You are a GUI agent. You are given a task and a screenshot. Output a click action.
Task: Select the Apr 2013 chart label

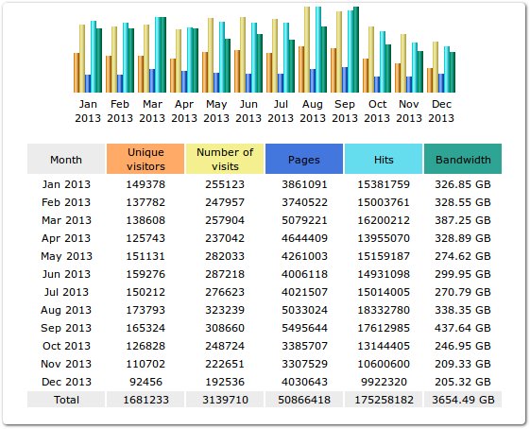[184, 111]
